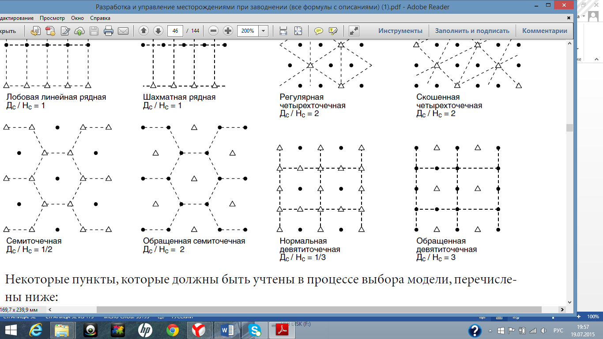603x339 pixels.
Task: Go to next page with down arrow
Action: [158, 31]
